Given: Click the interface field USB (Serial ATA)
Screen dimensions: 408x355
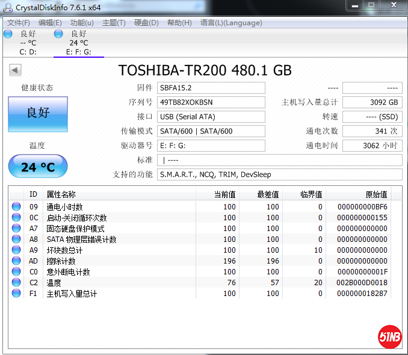Looking at the screenshot, I should tap(211, 117).
